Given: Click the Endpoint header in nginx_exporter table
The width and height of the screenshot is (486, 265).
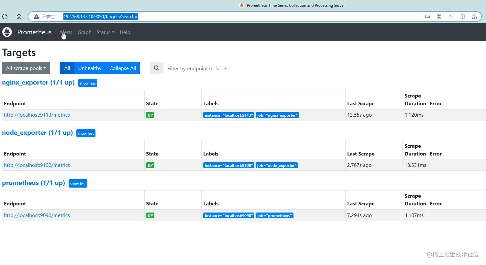Looking at the screenshot, I should (15, 104).
